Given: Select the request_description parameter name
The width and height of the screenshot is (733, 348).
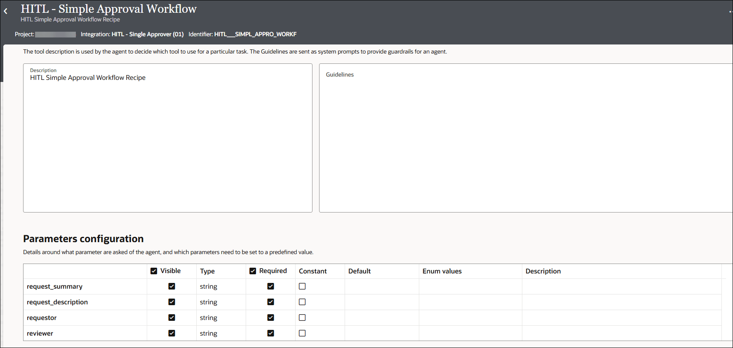Looking at the screenshot, I should click(x=57, y=302).
